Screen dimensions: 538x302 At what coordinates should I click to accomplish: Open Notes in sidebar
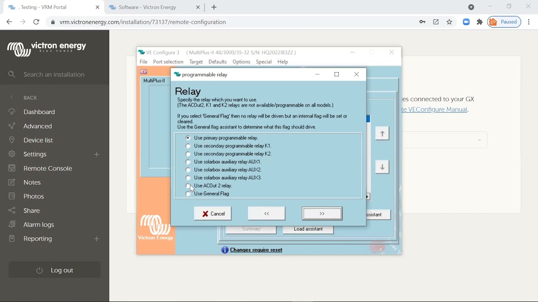pyautogui.click(x=32, y=182)
